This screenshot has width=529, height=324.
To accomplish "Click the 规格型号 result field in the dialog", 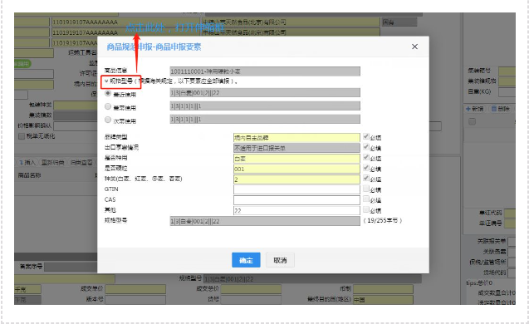I will pyautogui.click(x=265, y=221).
